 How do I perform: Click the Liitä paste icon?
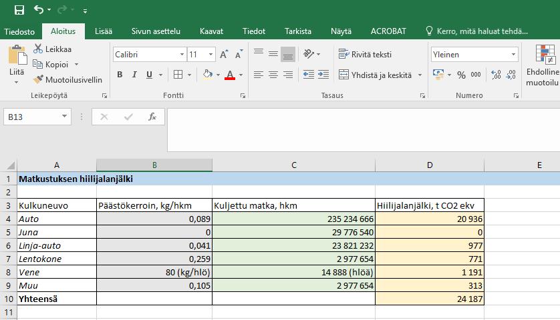17,55
